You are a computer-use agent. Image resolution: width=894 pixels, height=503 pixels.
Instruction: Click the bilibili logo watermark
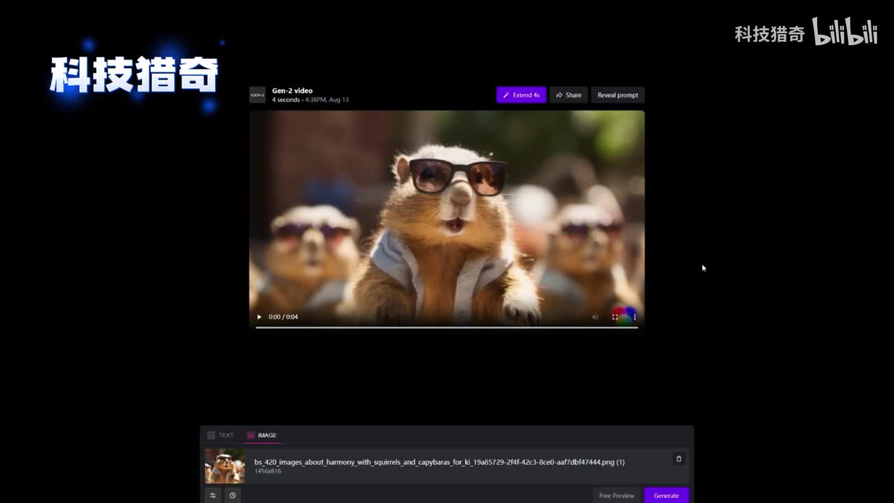844,33
